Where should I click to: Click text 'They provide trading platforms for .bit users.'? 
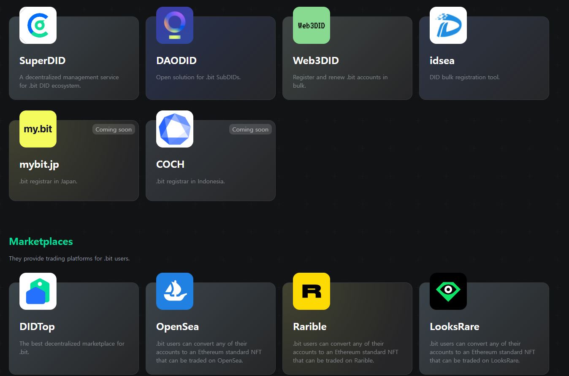tap(69, 258)
